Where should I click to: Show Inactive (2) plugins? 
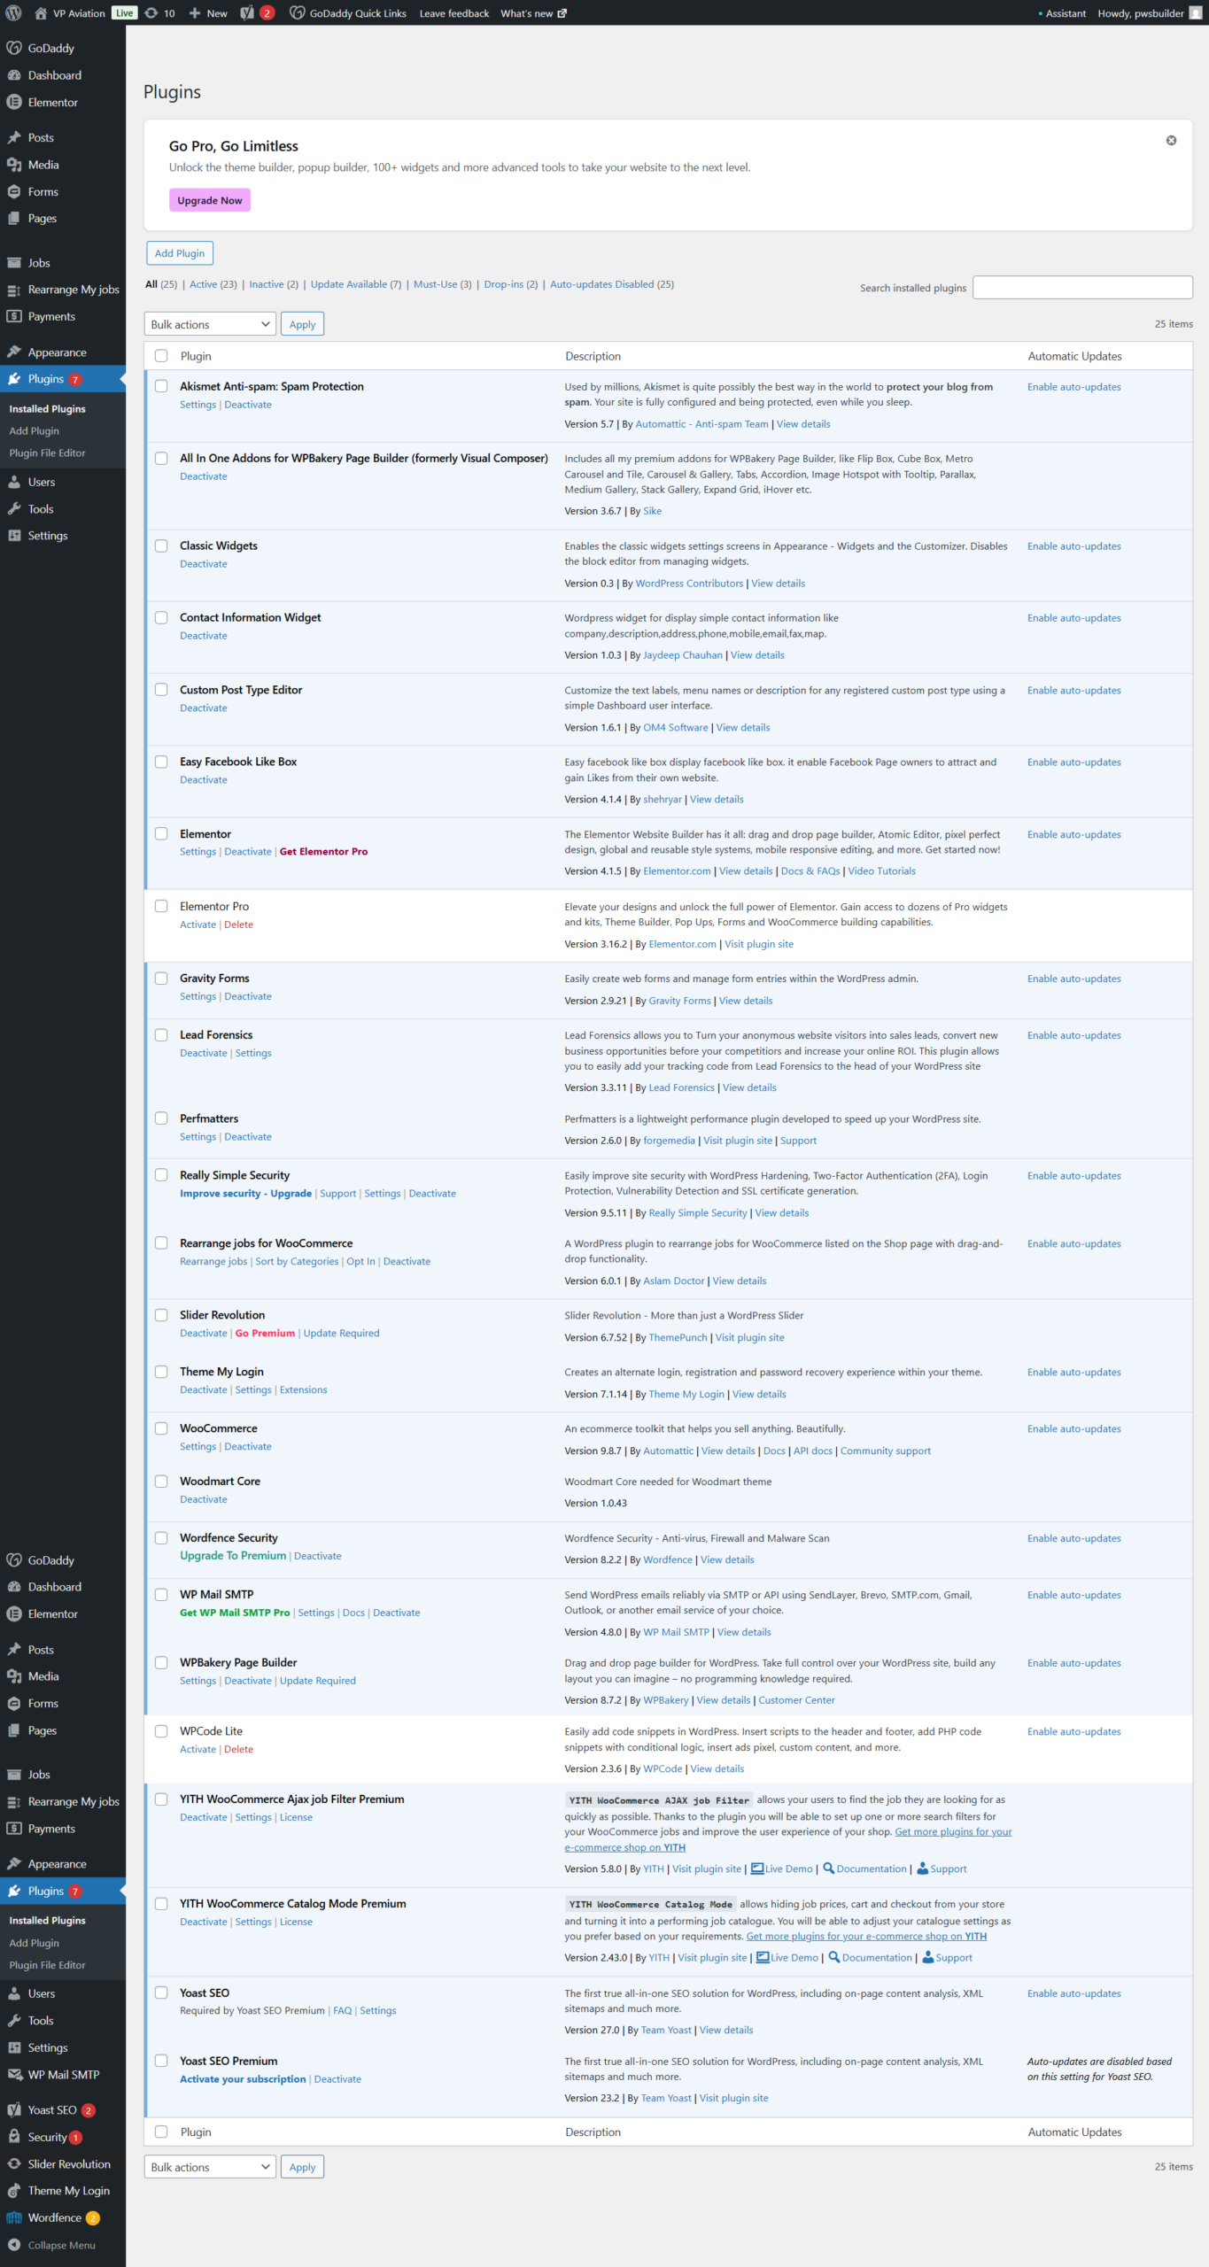[x=274, y=284]
